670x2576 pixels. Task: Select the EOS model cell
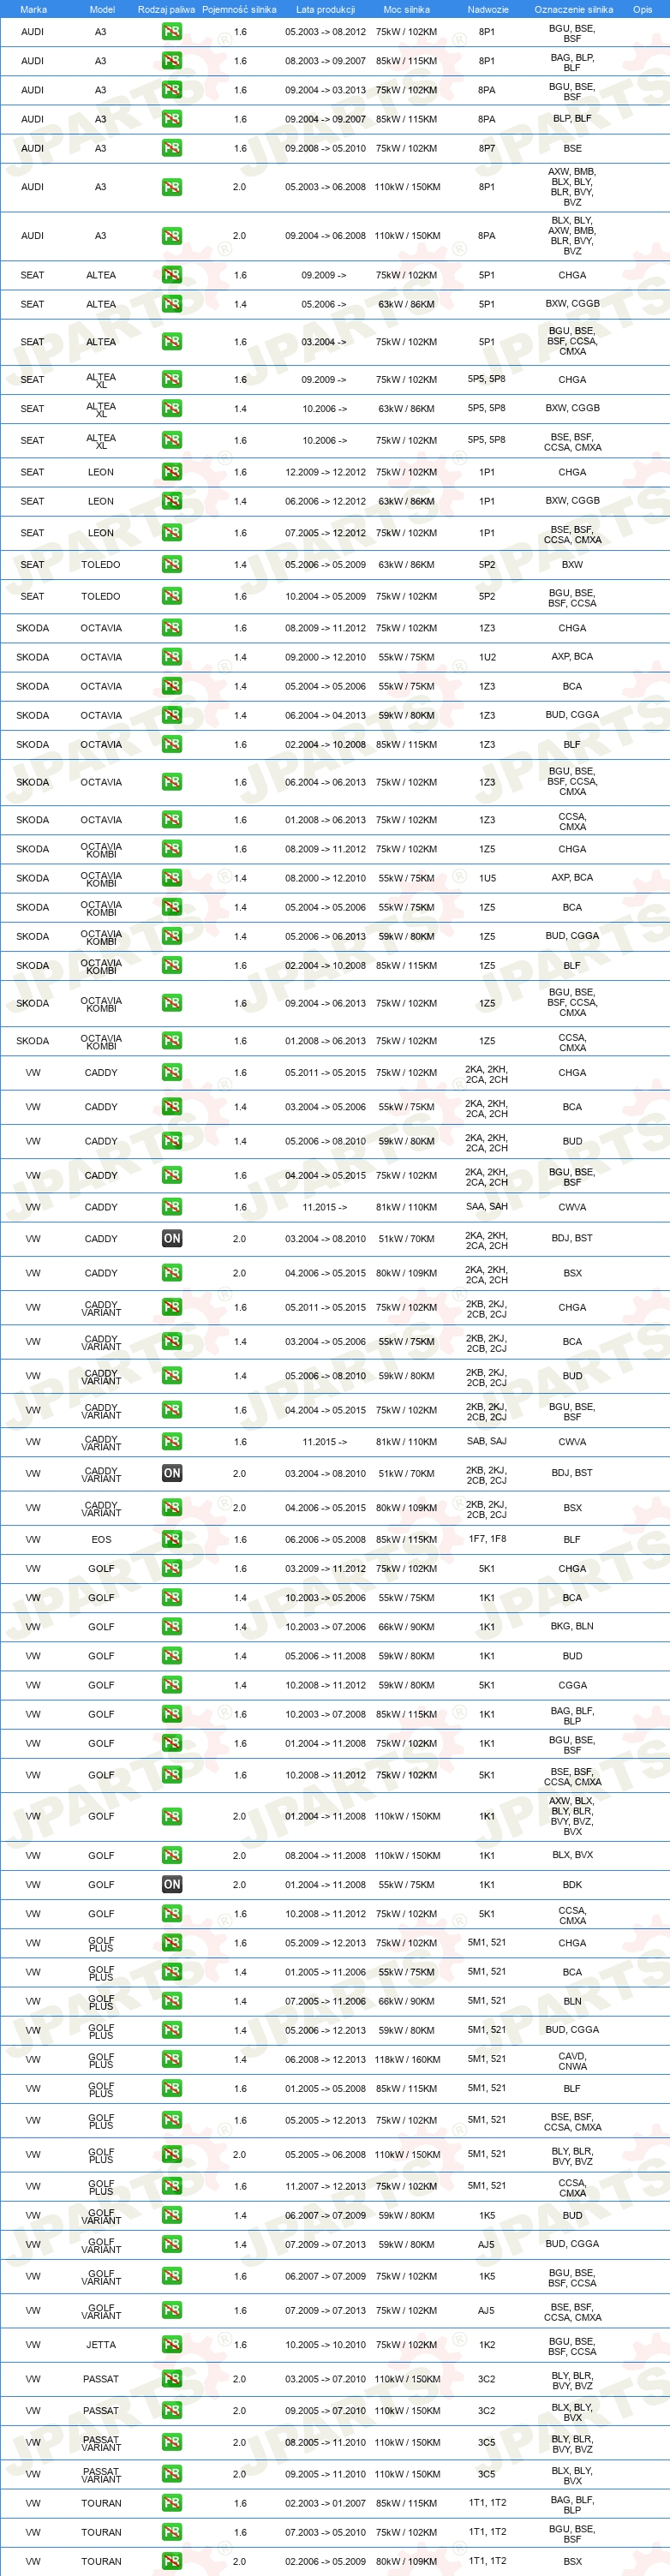(101, 1539)
